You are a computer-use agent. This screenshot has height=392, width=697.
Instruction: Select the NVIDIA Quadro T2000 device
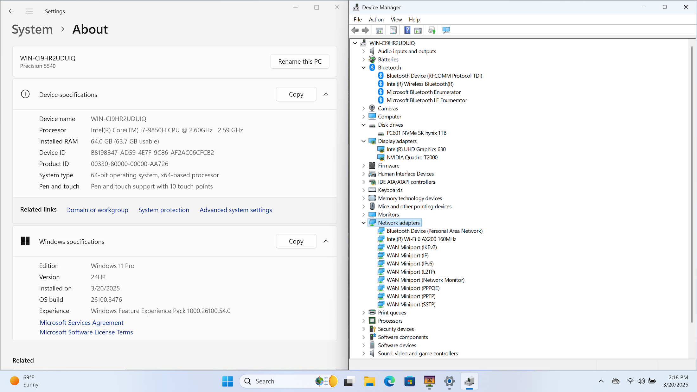coord(412,157)
